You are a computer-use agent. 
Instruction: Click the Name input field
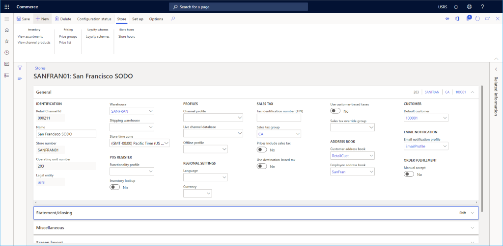(x=66, y=134)
